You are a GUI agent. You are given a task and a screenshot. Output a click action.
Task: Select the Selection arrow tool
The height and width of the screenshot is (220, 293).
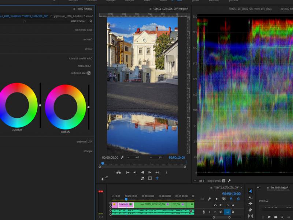point(250,191)
